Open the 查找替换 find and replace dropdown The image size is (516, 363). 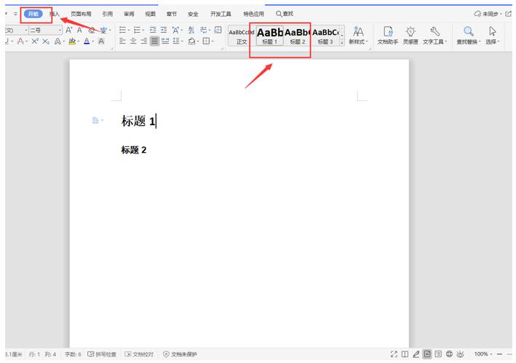469,36
